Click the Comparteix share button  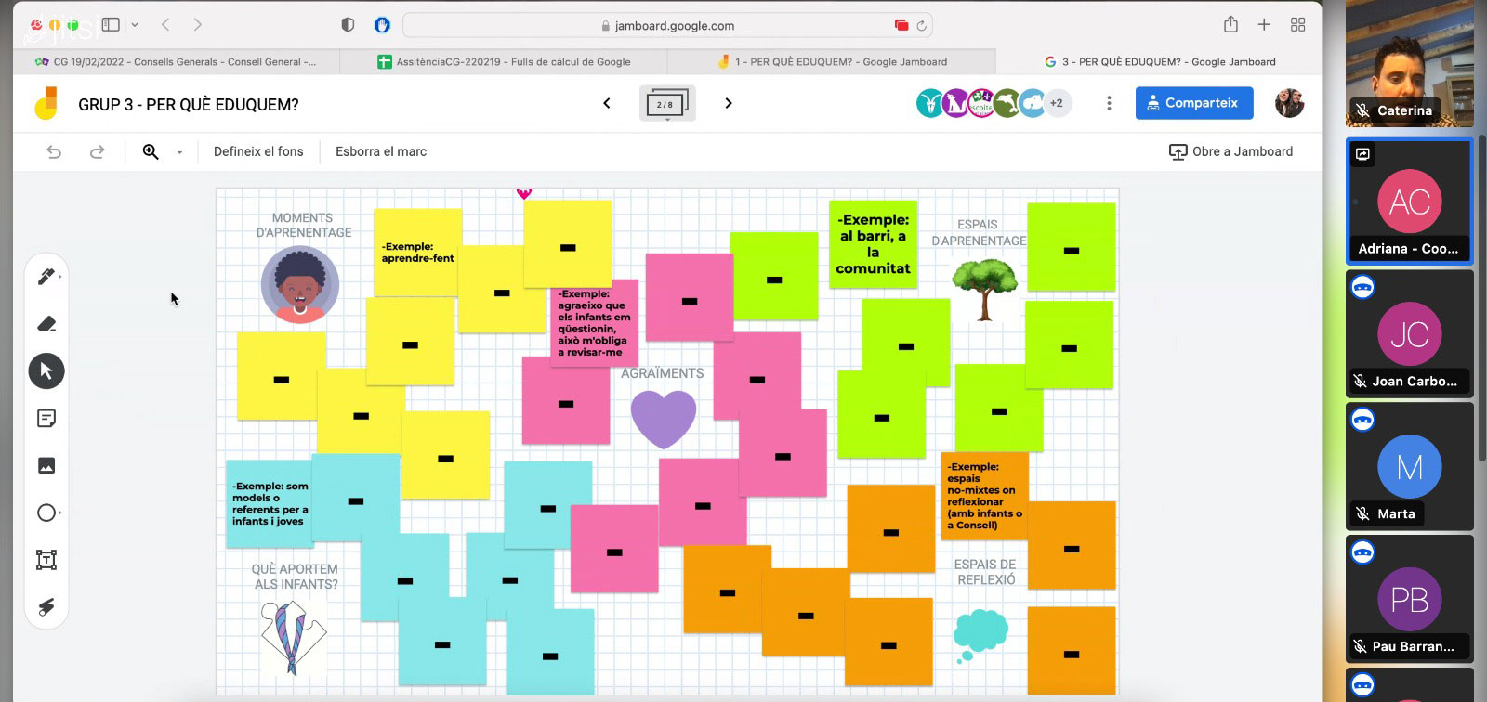1193,103
